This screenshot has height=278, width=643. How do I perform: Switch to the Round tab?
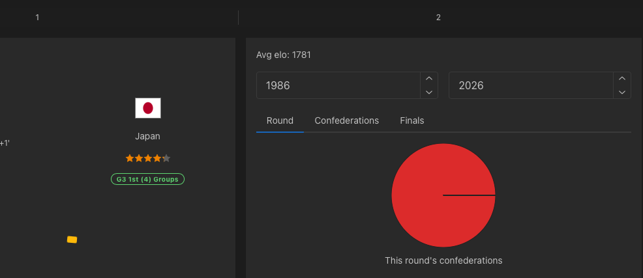280,120
